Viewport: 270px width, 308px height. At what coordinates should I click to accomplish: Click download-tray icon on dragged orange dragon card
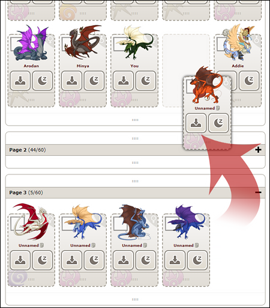(196, 123)
